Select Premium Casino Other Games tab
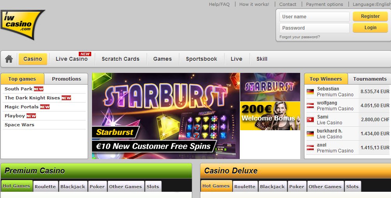Screen dimensions: 391x198 point(126,187)
